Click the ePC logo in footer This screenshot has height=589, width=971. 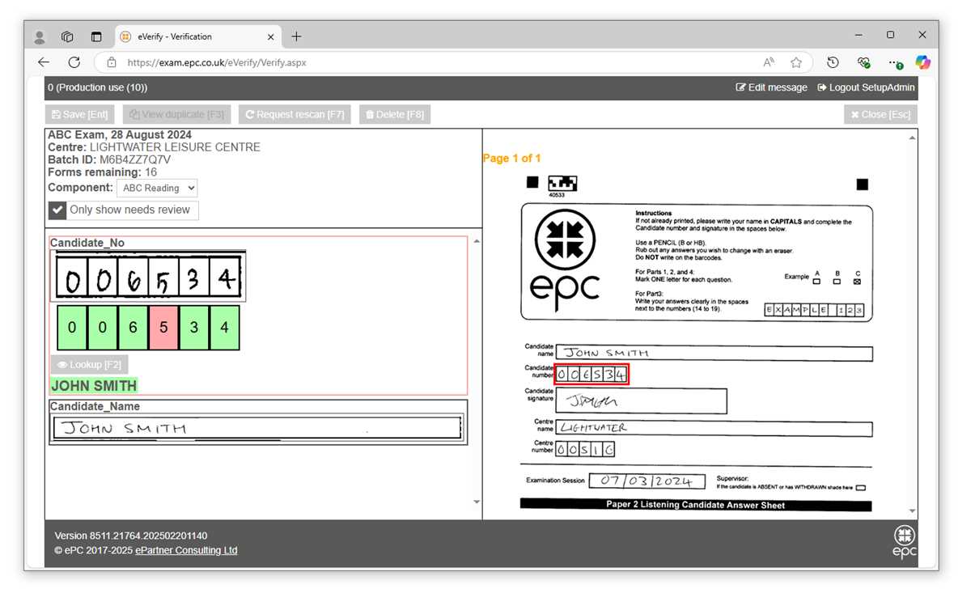(x=905, y=540)
